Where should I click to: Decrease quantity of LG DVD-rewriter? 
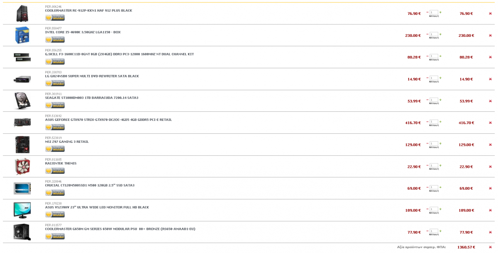pos(427,77)
